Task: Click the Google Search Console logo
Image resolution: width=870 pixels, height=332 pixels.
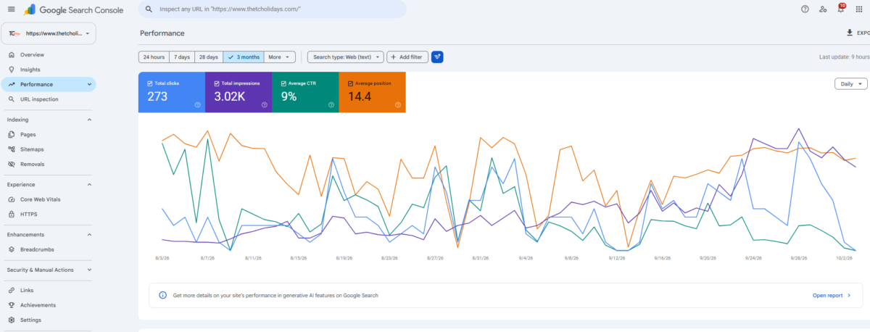Action: click(x=75, y=10)
